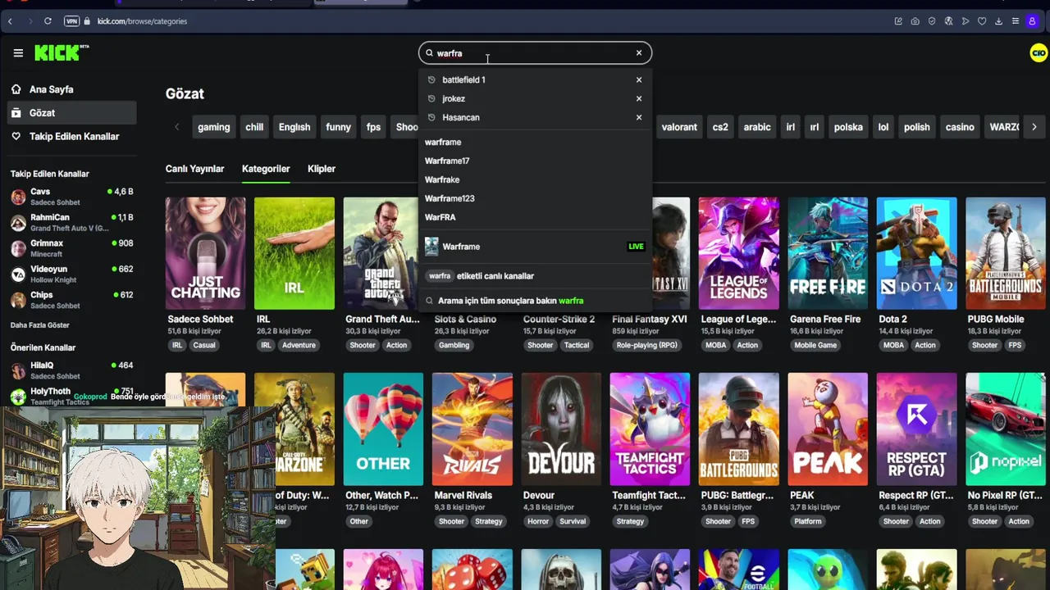Remove Hasancan from search history

pyautogui.click(x=639, y=117)
